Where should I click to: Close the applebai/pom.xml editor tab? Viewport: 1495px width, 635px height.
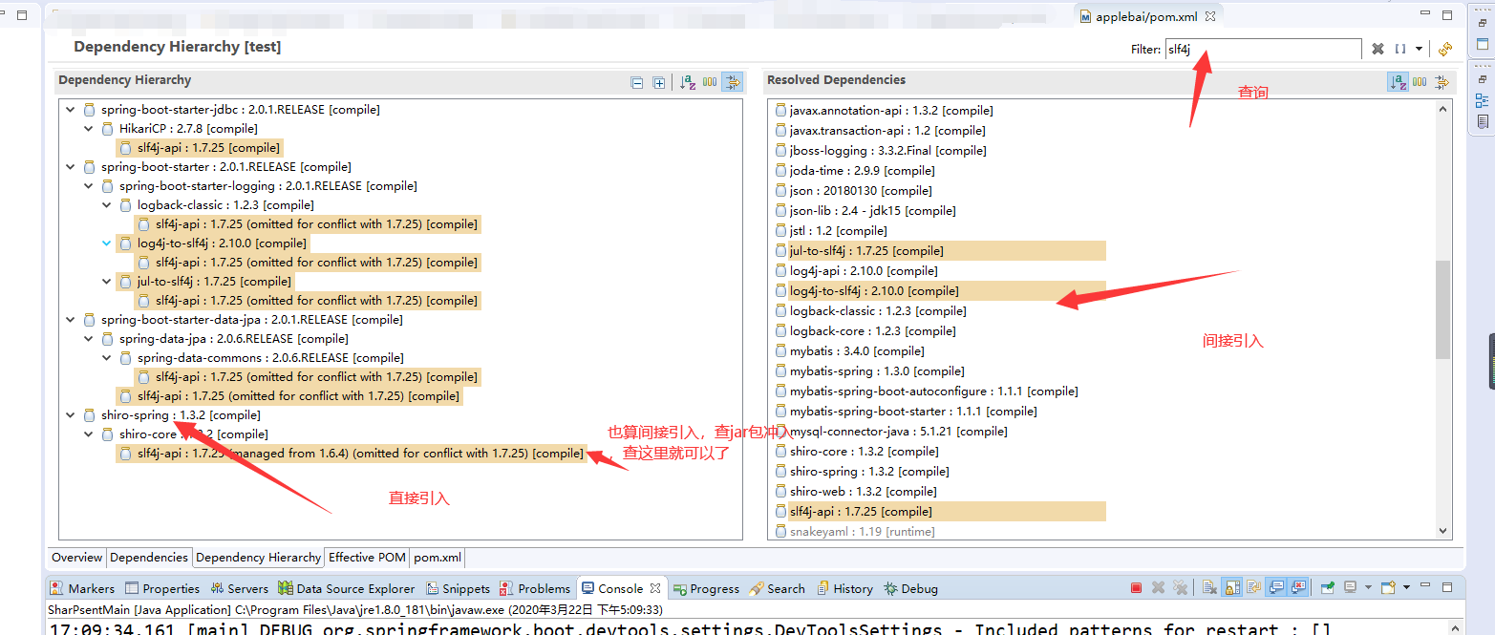pyautogui.click(x=1209, y=16)
